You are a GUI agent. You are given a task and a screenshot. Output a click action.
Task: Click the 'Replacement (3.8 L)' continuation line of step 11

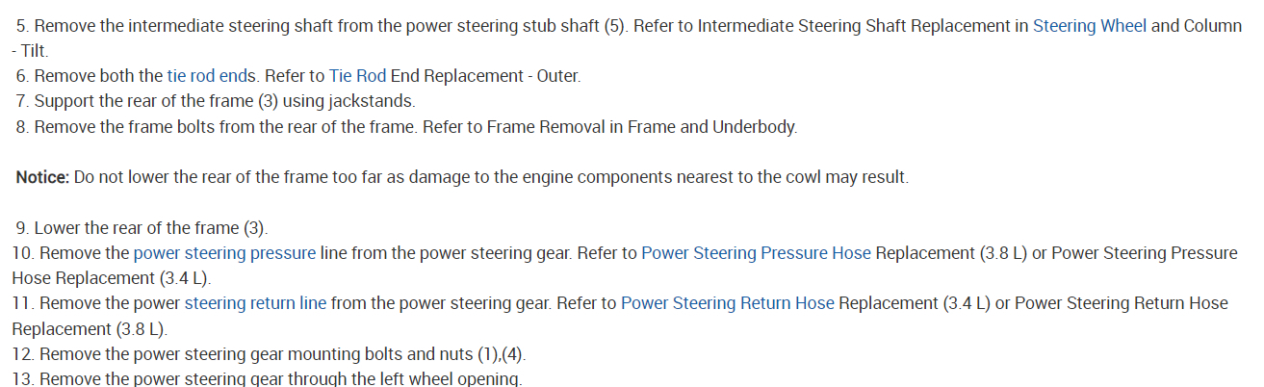pyautogui.click(x=89, y=328)
